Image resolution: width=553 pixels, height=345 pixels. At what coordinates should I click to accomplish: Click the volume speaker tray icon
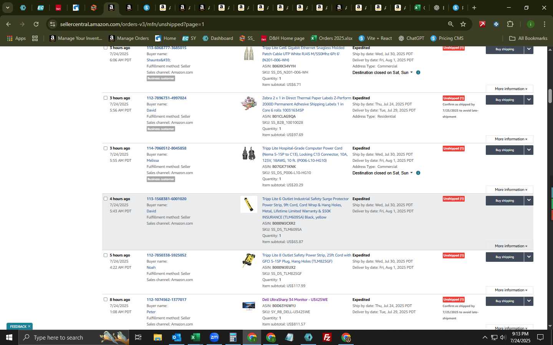[503, 337]
